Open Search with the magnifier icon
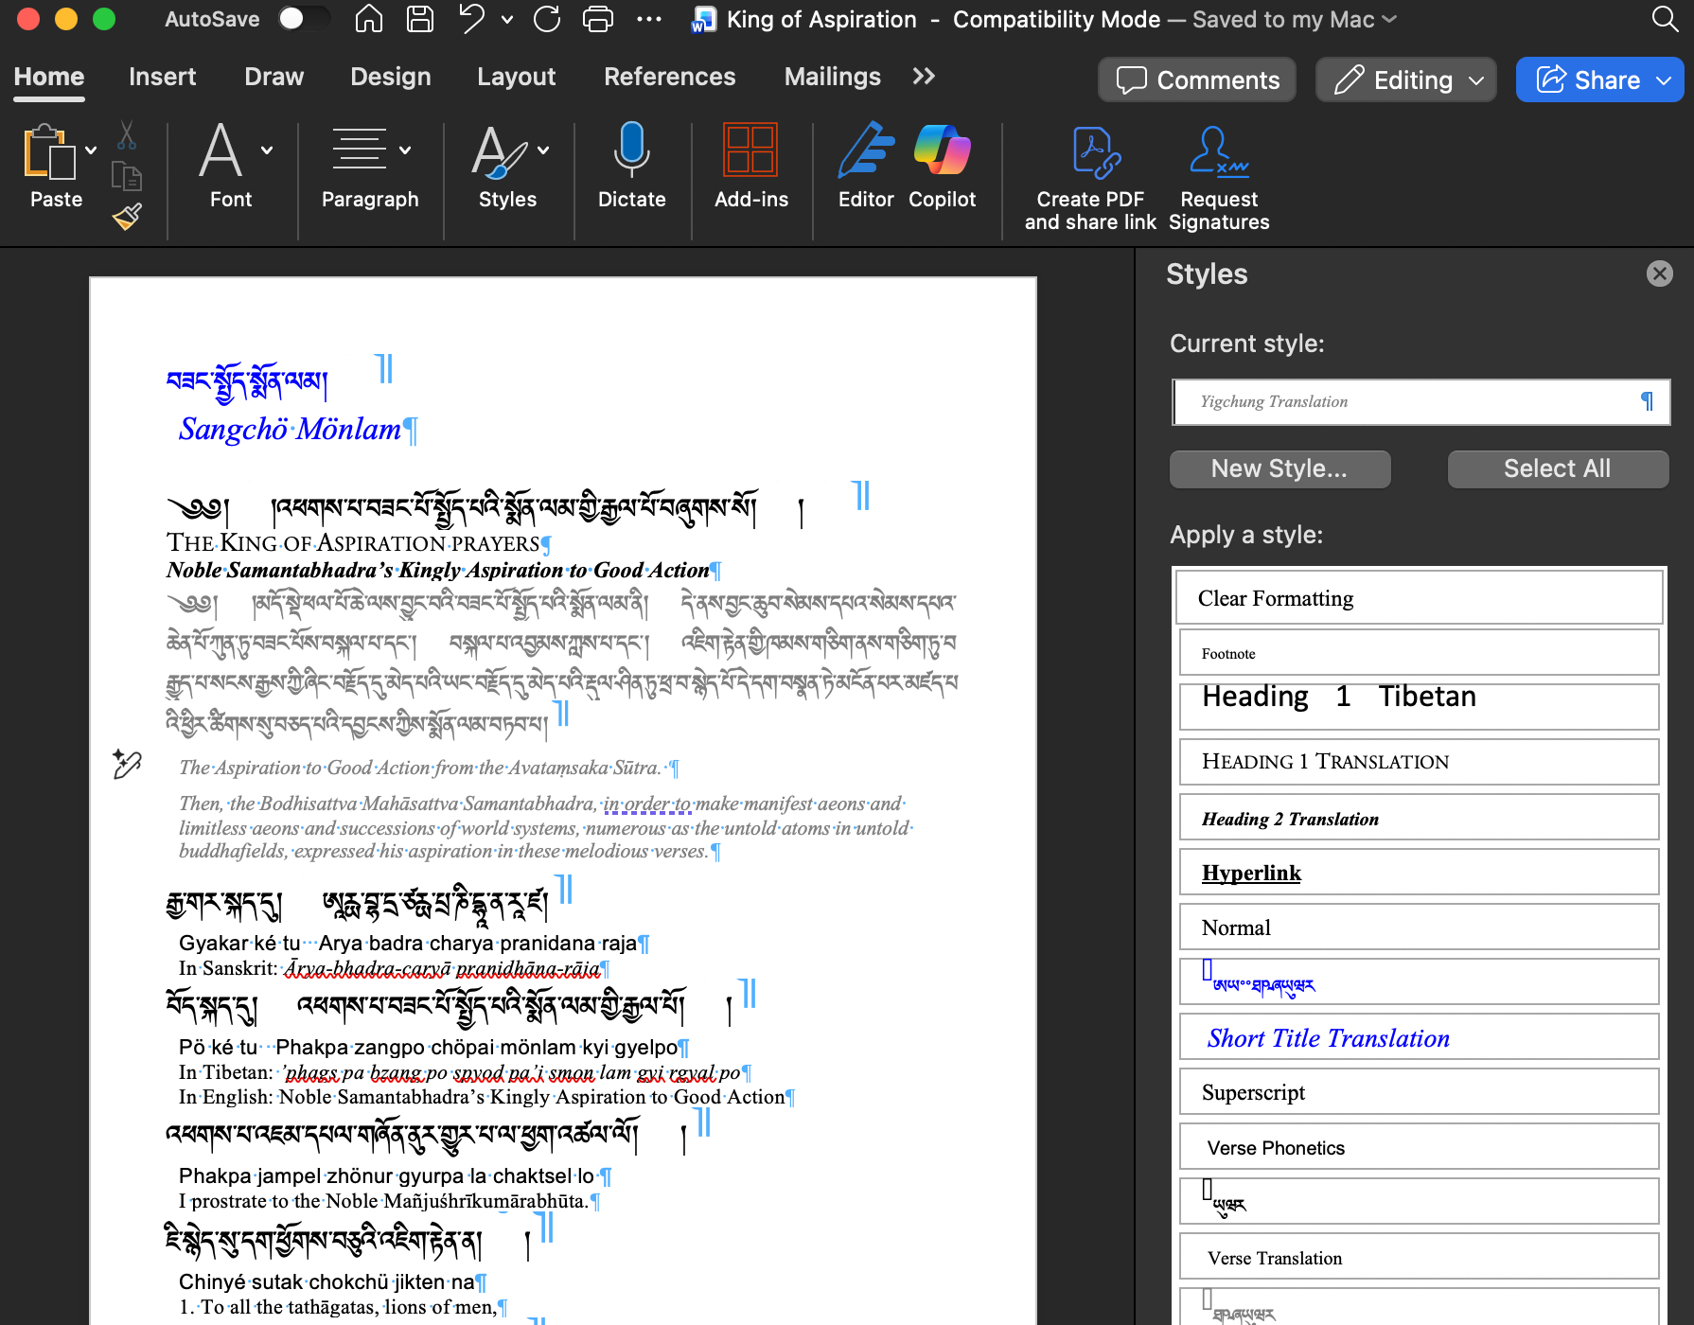Viewport: 1694px width, 1325px height. (x=1664, y=18)
